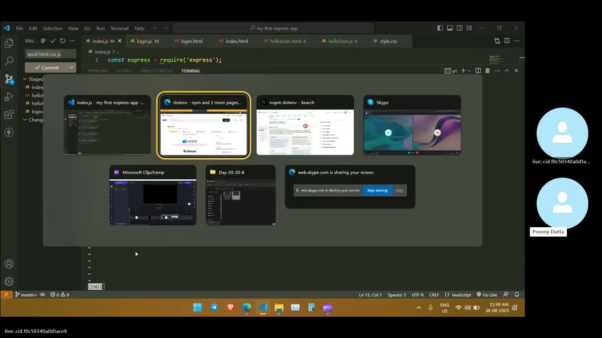Switch to the helloUser.html editor tab
Viewport: 602px width, 338px height.
(x=285, y=41)
